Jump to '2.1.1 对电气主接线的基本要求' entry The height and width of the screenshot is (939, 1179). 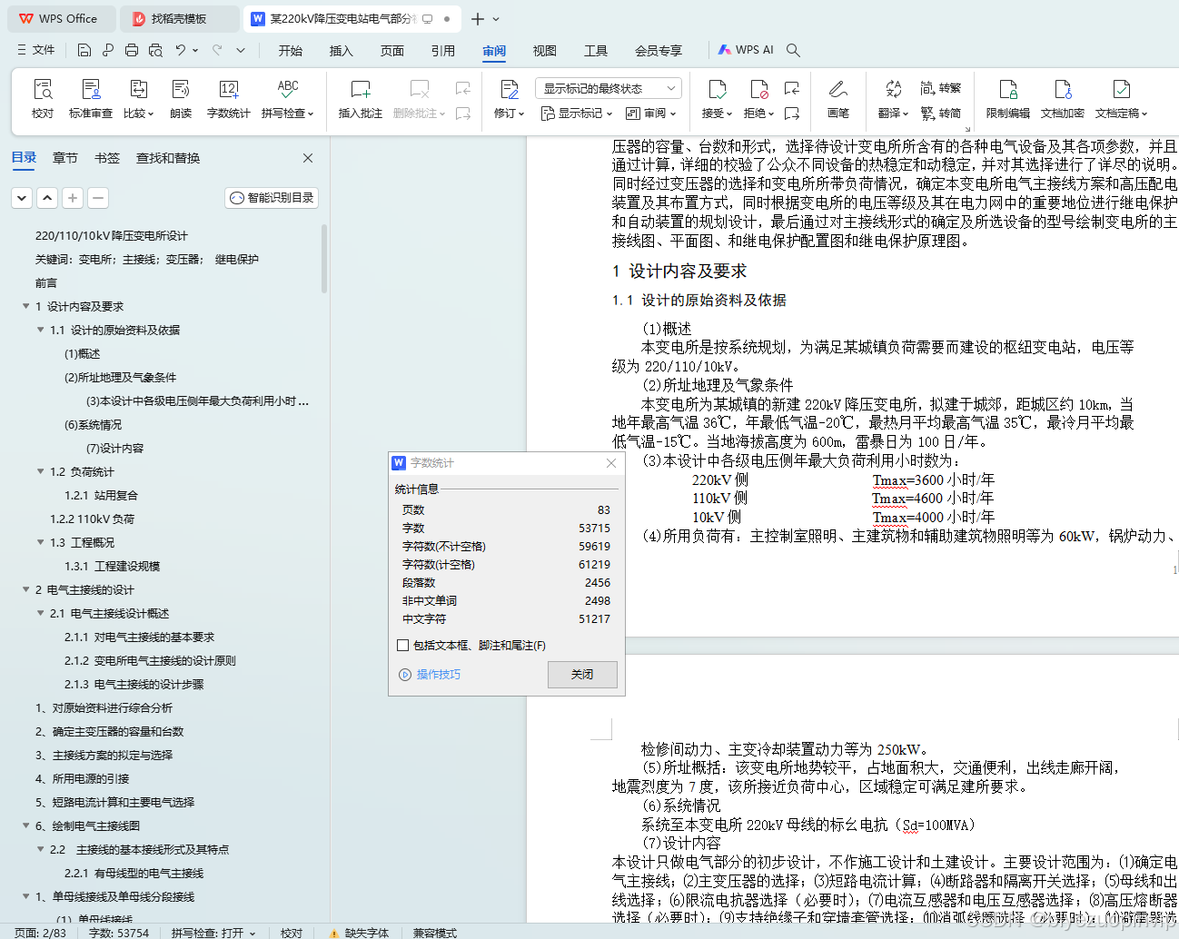point(139,637)
